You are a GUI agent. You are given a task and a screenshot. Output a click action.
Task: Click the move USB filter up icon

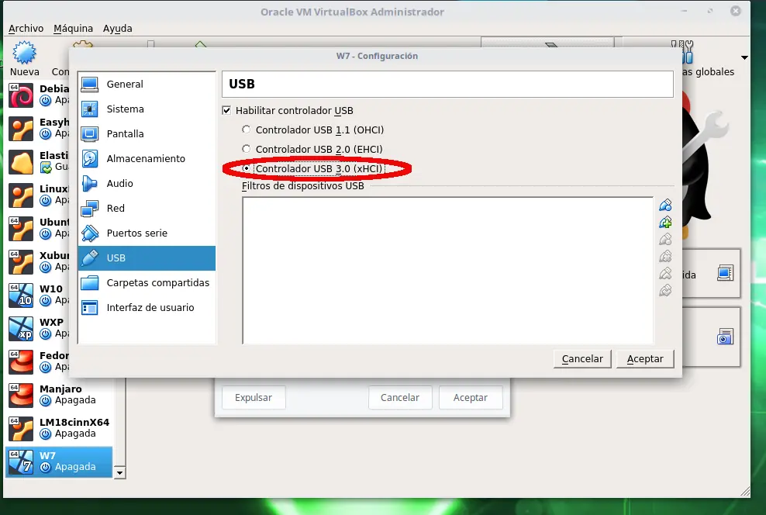click(665, 274)
